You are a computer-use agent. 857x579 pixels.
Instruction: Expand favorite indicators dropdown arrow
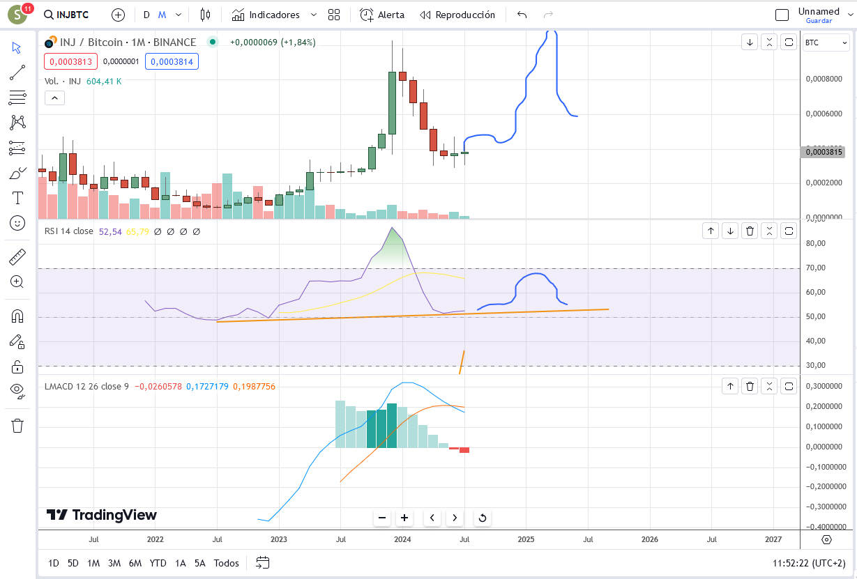313,15
